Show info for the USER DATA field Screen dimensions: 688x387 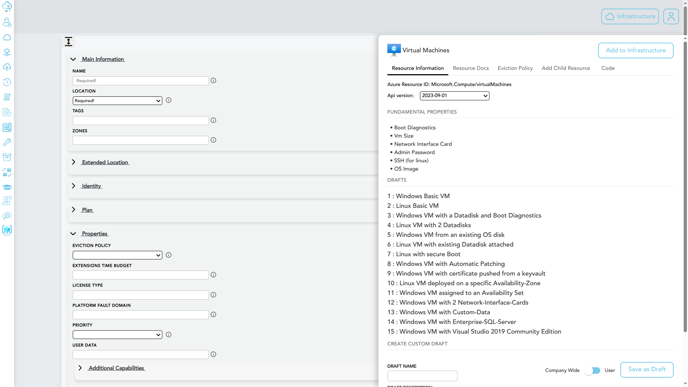point(213,354)
